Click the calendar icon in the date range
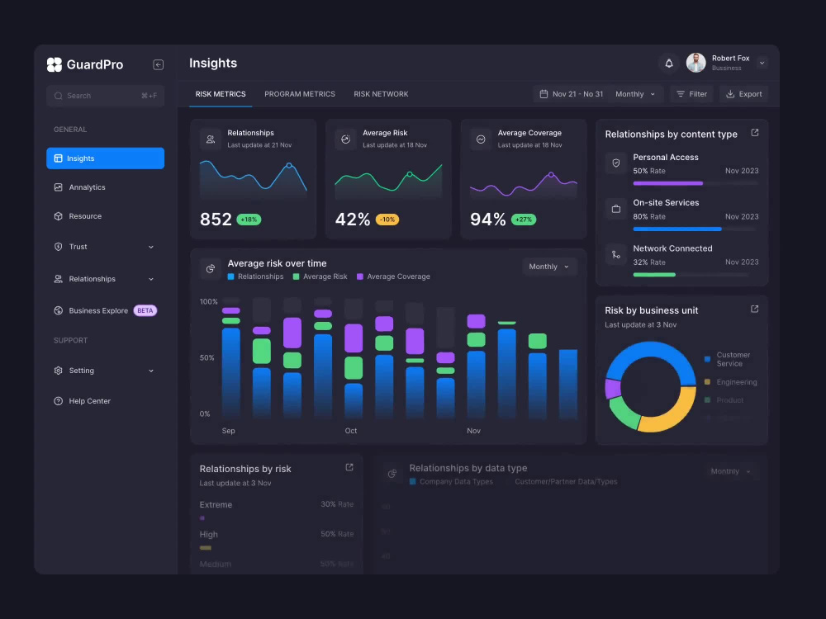 click(544, 94)
